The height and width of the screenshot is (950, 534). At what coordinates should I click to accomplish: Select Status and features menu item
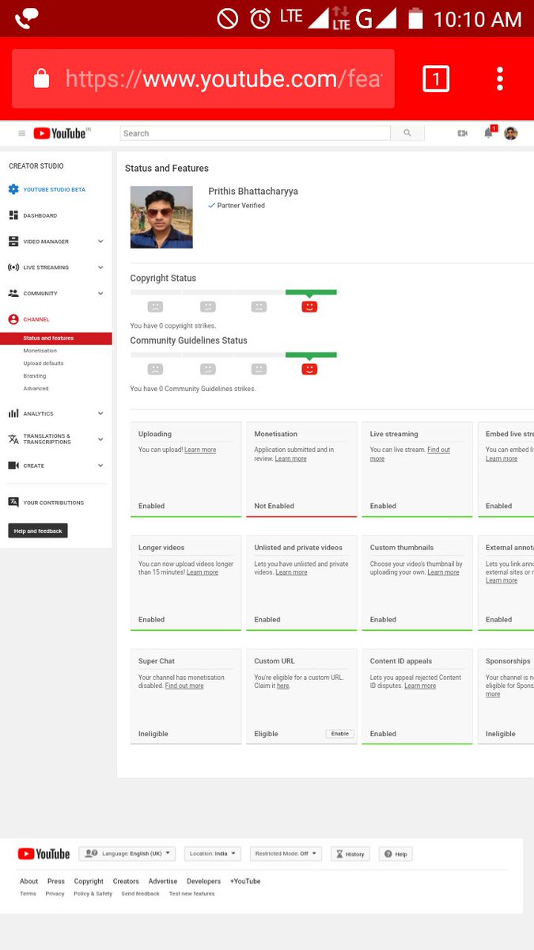click(55, 339)
